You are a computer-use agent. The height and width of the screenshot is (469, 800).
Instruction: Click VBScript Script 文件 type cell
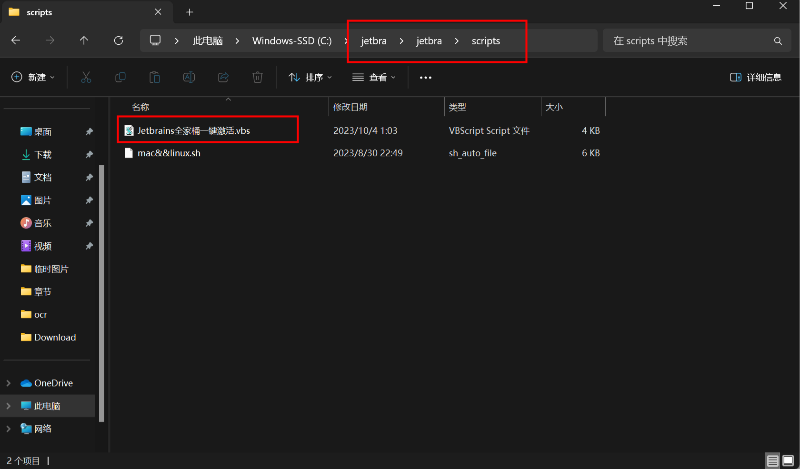point(489,130)
